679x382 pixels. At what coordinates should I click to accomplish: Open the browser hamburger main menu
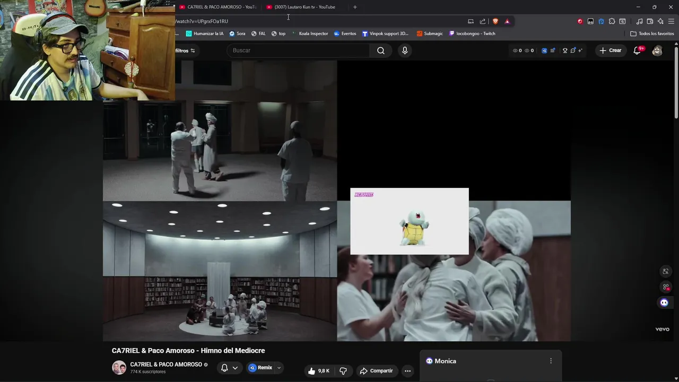click(671, 21)
